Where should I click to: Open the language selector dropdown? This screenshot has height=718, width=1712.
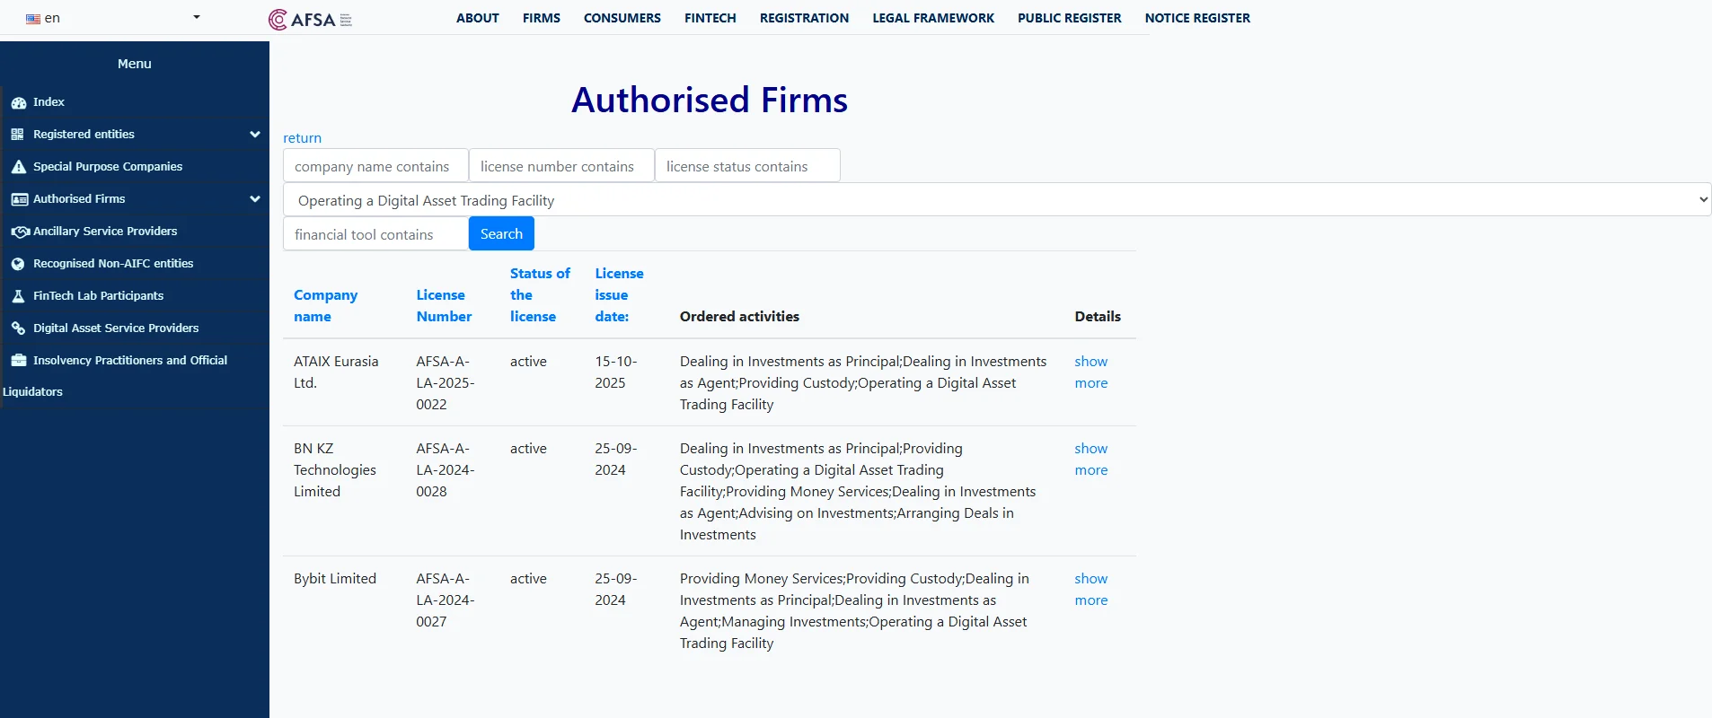pyautogui.click(x=112, y=18)
